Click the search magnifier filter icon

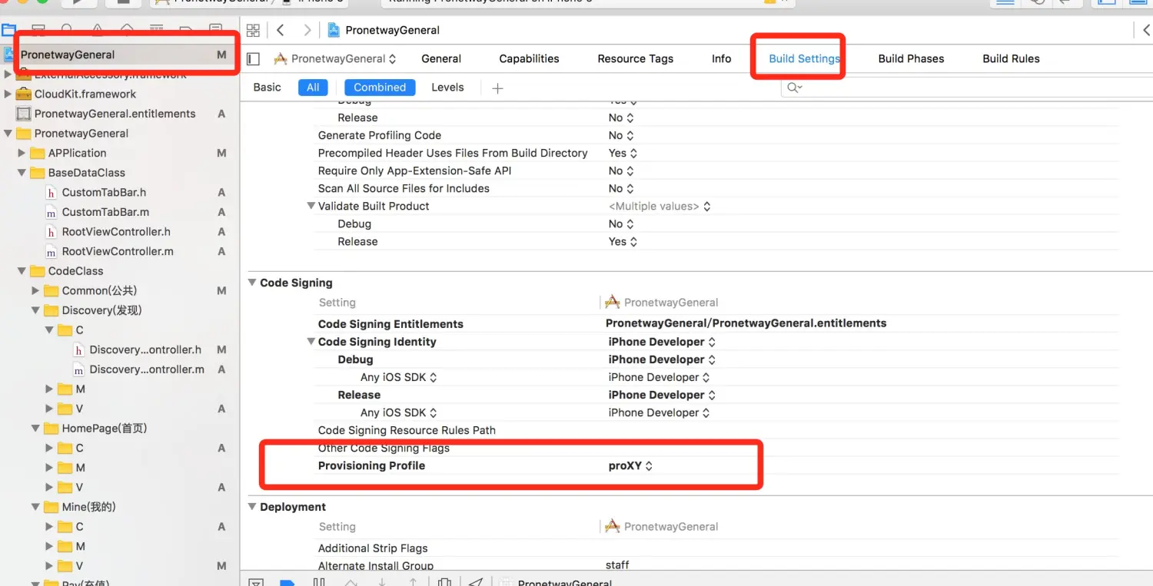pyautogui.click(x=794, y=88)
